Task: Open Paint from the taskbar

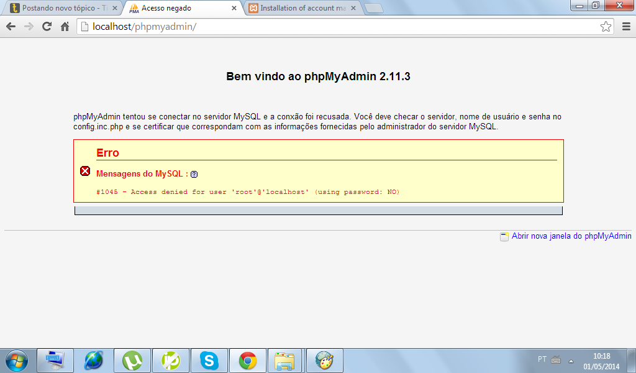Action: (324, 361)
